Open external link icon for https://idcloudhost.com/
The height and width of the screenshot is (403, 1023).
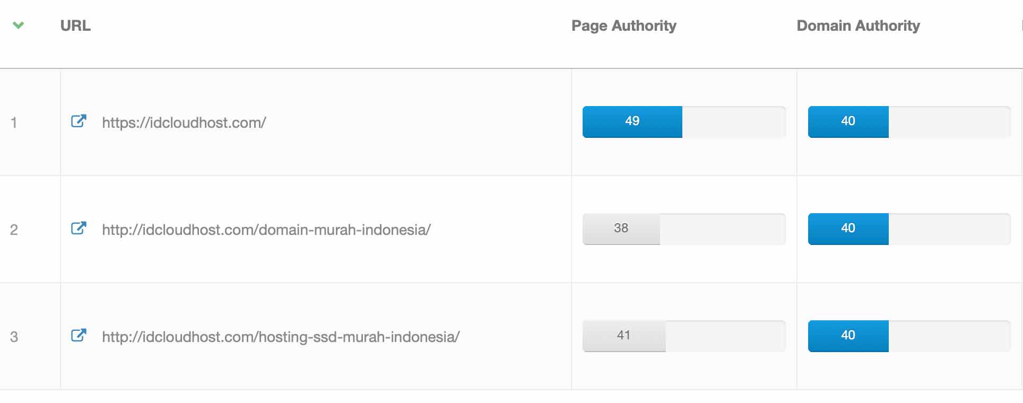pos(79,121)
